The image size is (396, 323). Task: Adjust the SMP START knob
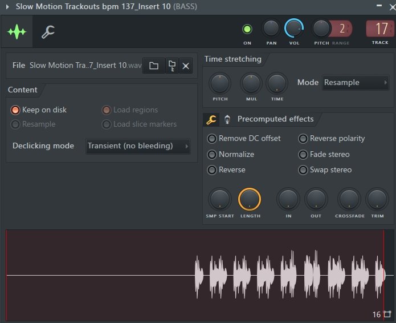220,199
